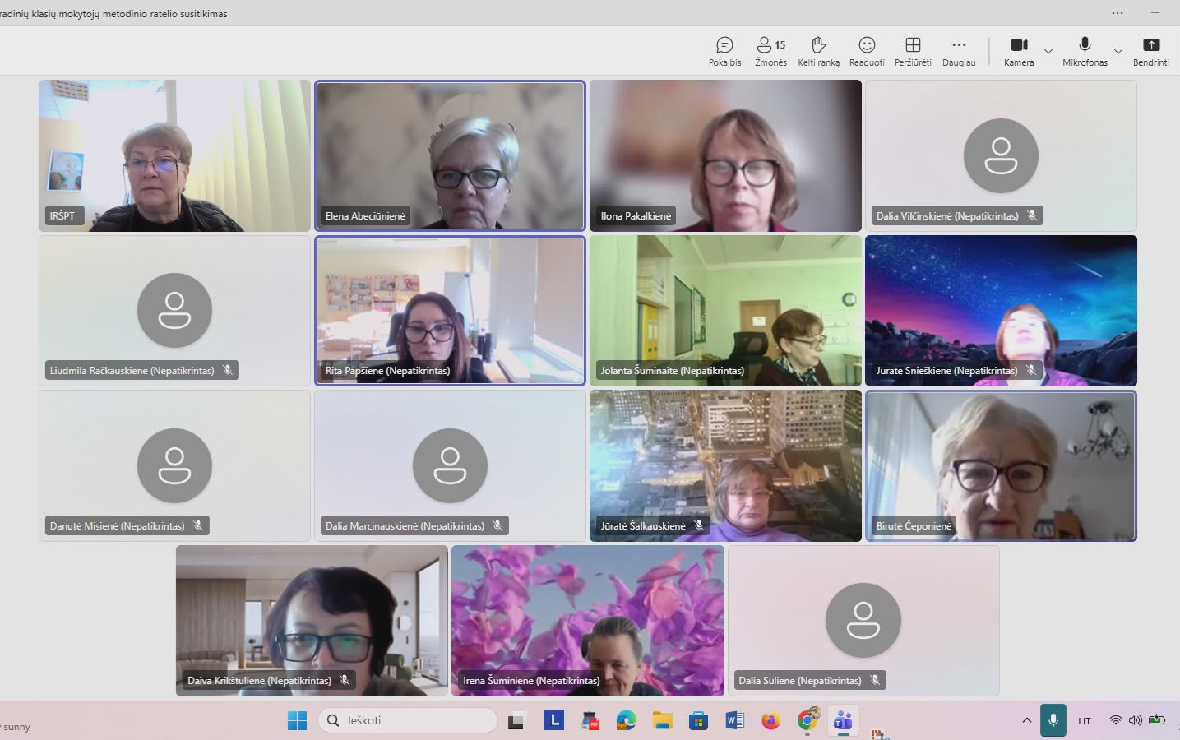
Task: Select Birutė Čeponienė's video tile
Action: pos(1001,465)
